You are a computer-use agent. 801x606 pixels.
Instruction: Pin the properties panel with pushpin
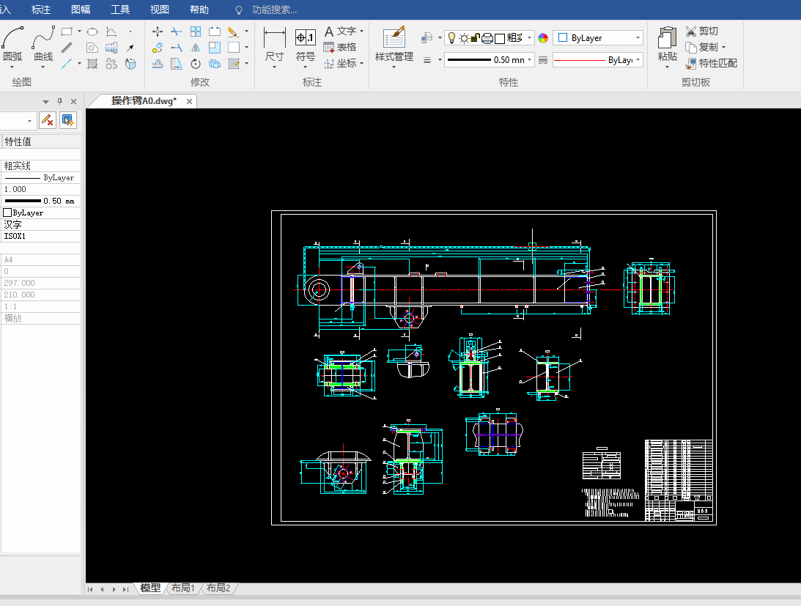60,102
